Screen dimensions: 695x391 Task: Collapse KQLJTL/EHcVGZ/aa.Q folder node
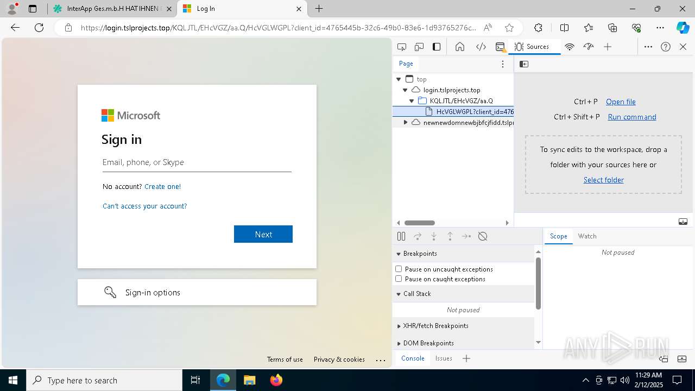coord(412,101)
